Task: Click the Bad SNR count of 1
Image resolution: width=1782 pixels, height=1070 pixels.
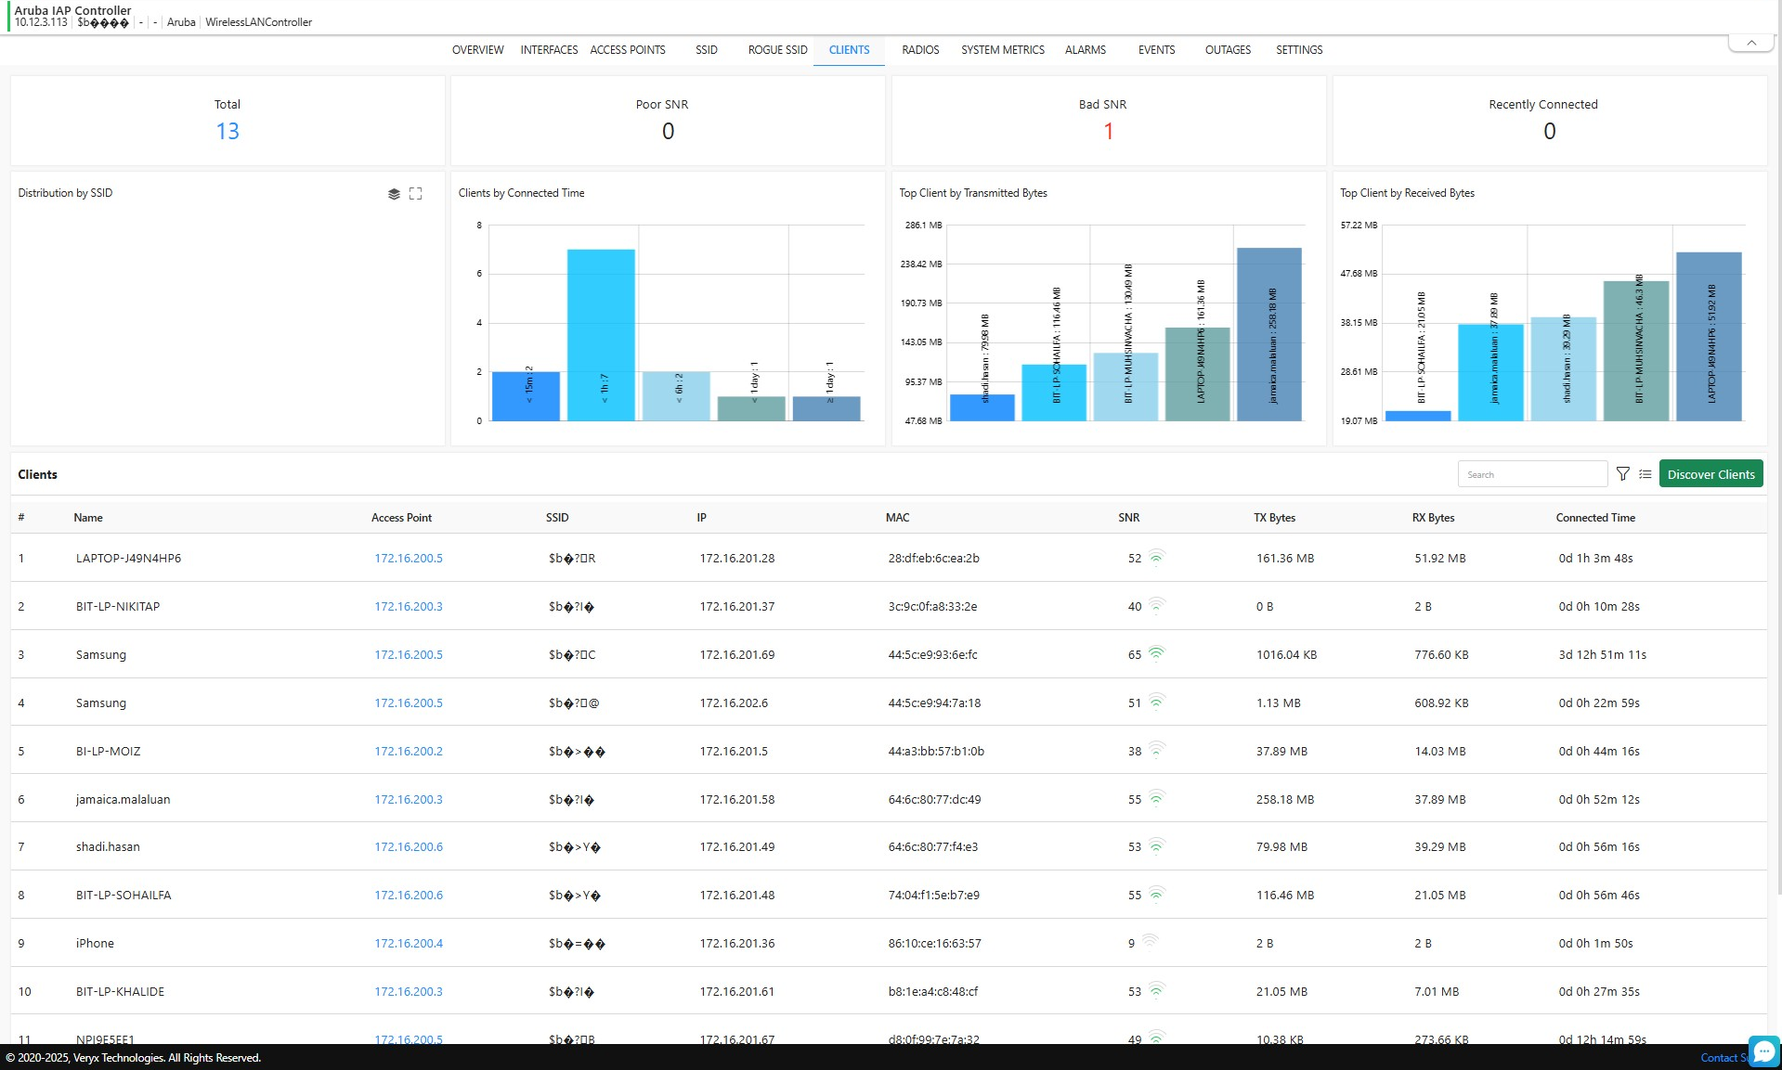Action: 1108,132
